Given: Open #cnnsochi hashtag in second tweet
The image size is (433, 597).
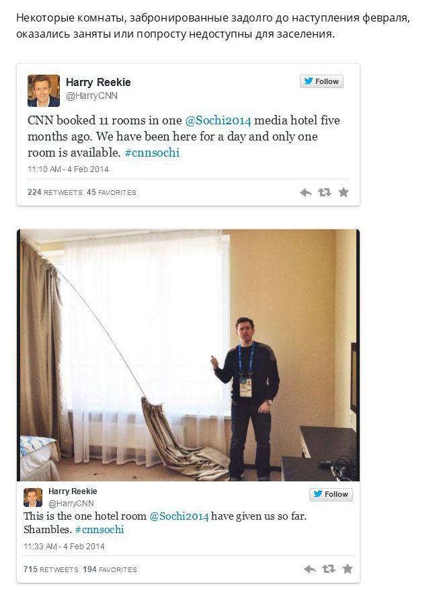Looking at the screenshot, I should click(100, 530).
